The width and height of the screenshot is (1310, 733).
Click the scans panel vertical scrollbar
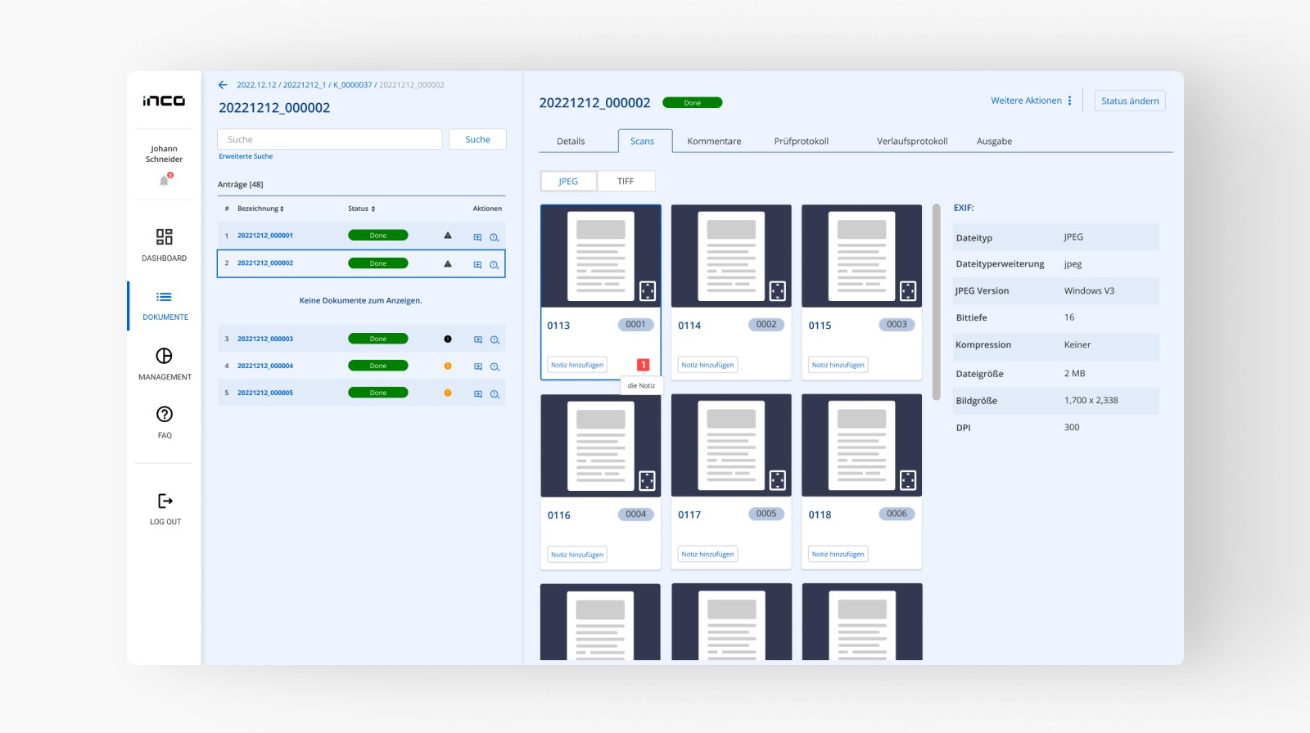point(937,303)
